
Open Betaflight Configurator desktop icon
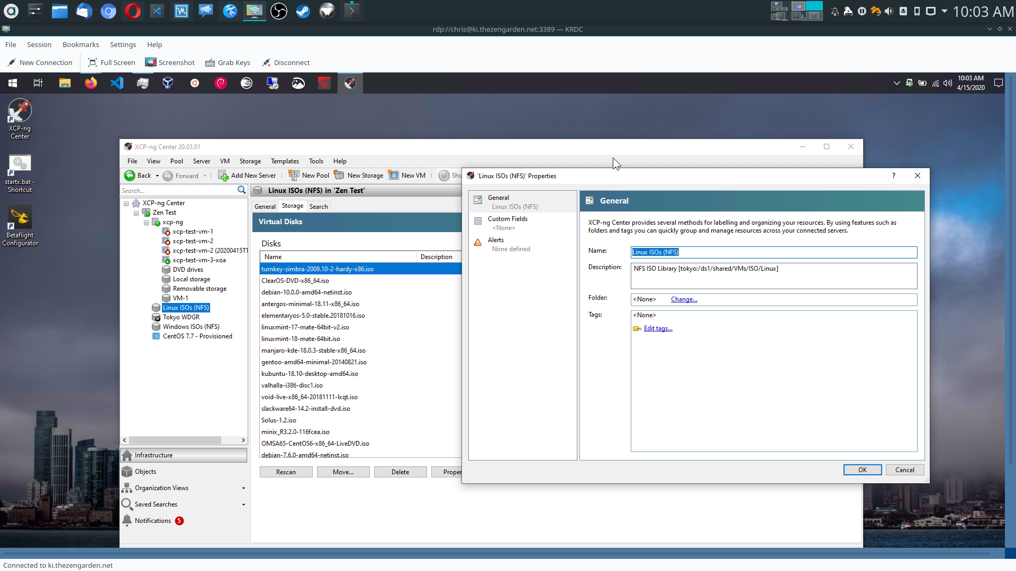coord(20,227)
